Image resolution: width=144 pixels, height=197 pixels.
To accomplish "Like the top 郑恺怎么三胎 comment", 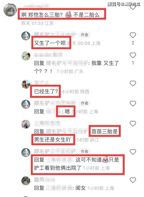I will click(133, 7).
